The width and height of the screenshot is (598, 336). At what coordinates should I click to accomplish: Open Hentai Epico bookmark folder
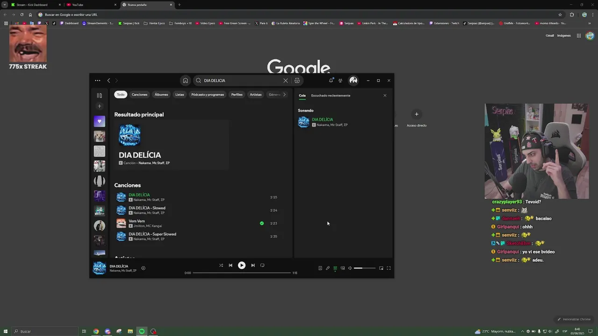click(154, 23)
